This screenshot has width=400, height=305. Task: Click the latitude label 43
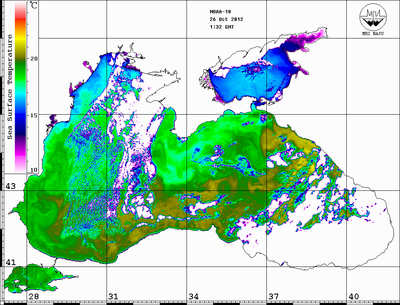(11, 186)
